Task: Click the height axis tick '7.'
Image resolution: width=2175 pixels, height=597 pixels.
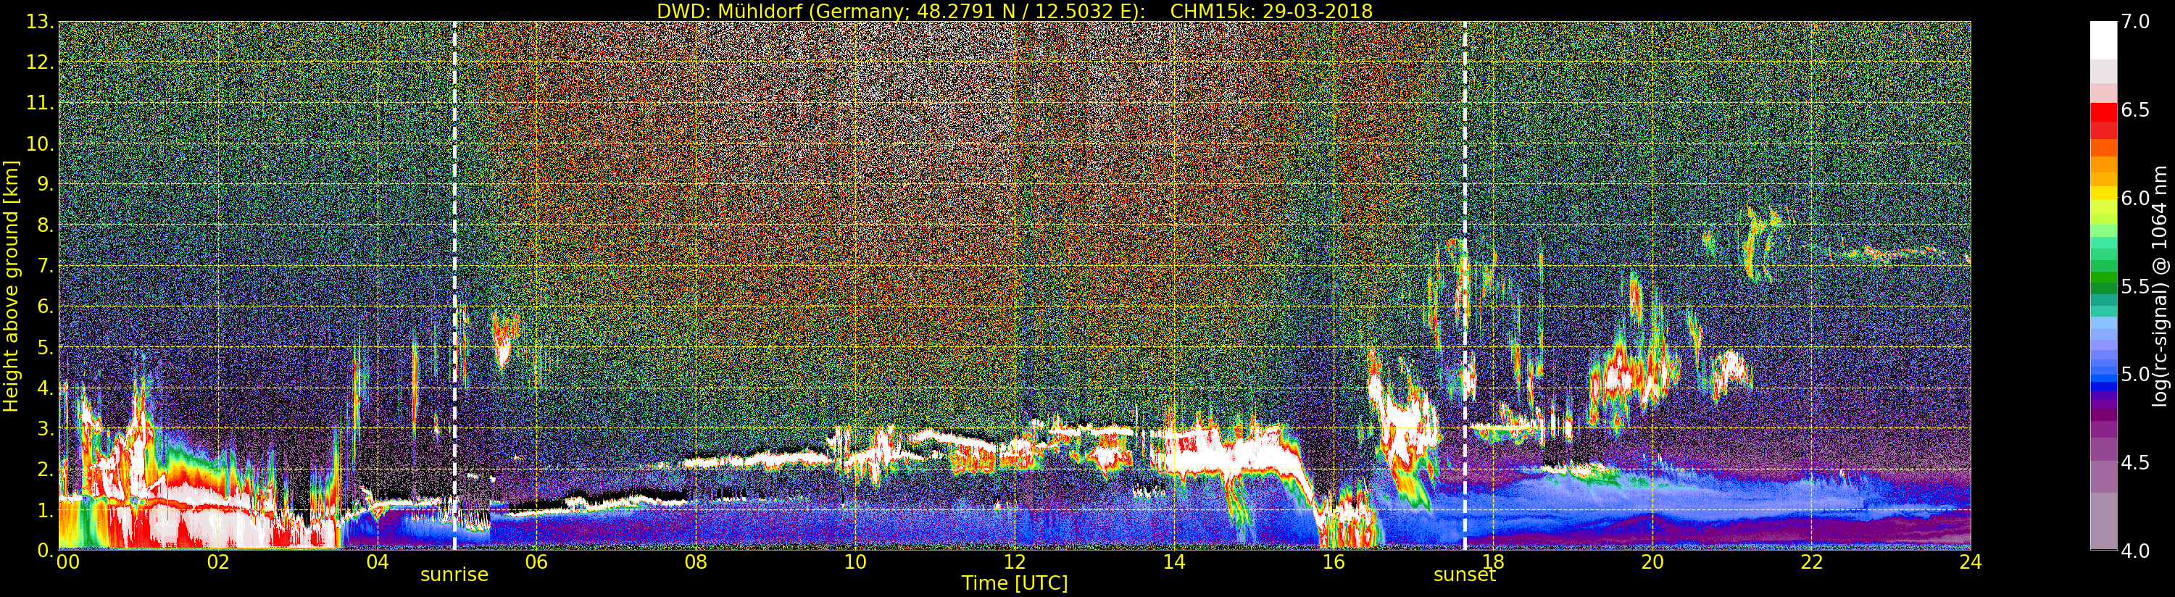Action: pos(46,266)
